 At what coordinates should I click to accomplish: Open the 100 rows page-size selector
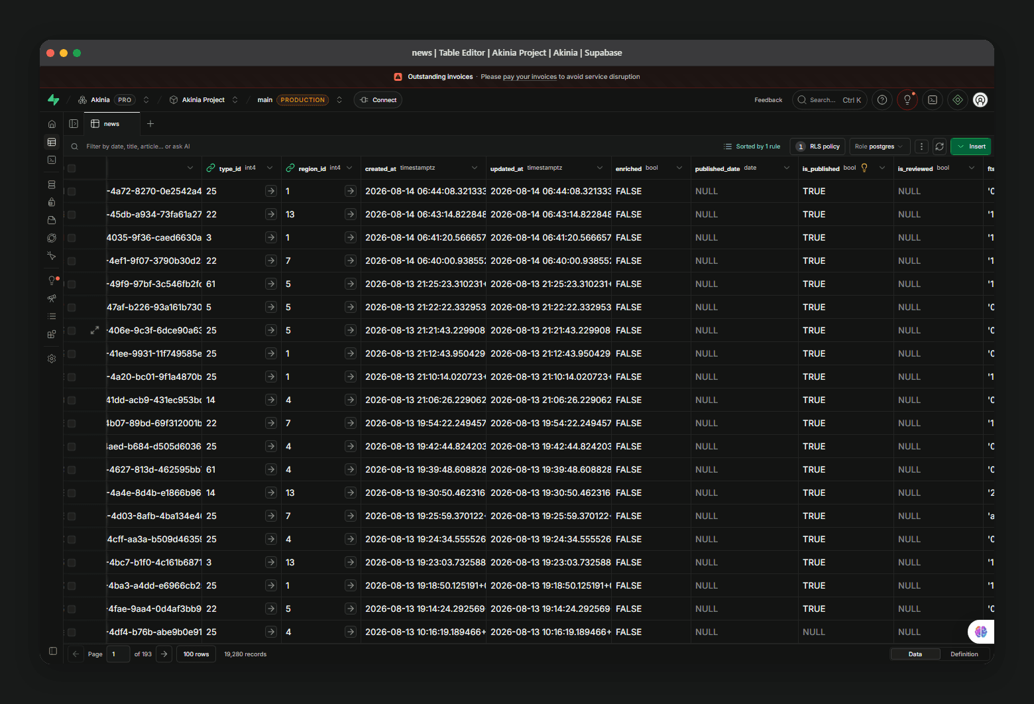click(196, 654)
